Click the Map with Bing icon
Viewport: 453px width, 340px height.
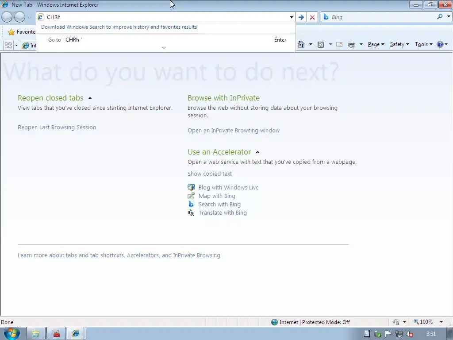(191, 196)
